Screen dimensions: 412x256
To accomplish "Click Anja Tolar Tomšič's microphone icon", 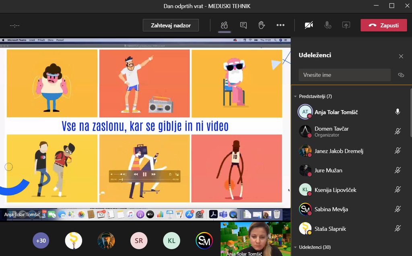I will [x=398, y=112].
